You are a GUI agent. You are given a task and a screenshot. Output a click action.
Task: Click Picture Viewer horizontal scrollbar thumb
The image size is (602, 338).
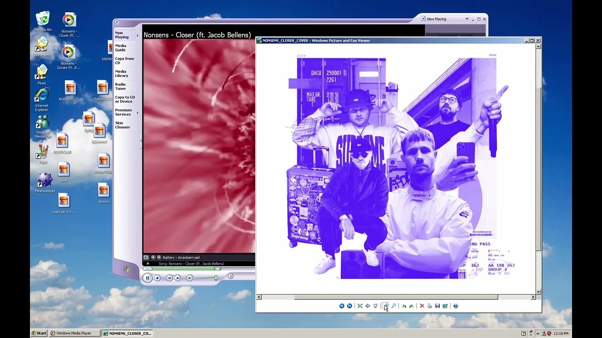point(396,297)
